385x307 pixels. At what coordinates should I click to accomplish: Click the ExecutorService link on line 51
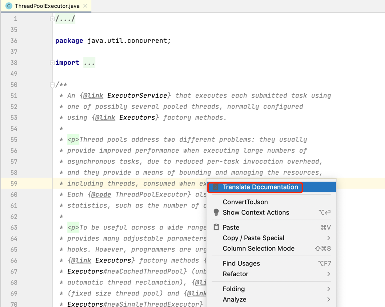coord(137,96)
